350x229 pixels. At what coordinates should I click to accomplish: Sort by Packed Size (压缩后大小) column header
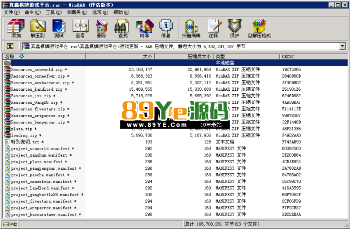pos(184,57)
